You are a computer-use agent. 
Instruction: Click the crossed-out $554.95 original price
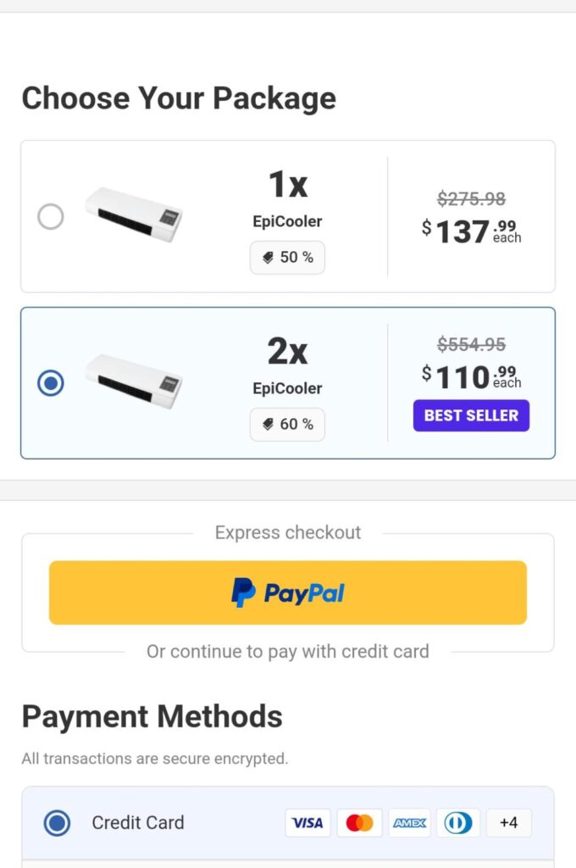point(471,344)
